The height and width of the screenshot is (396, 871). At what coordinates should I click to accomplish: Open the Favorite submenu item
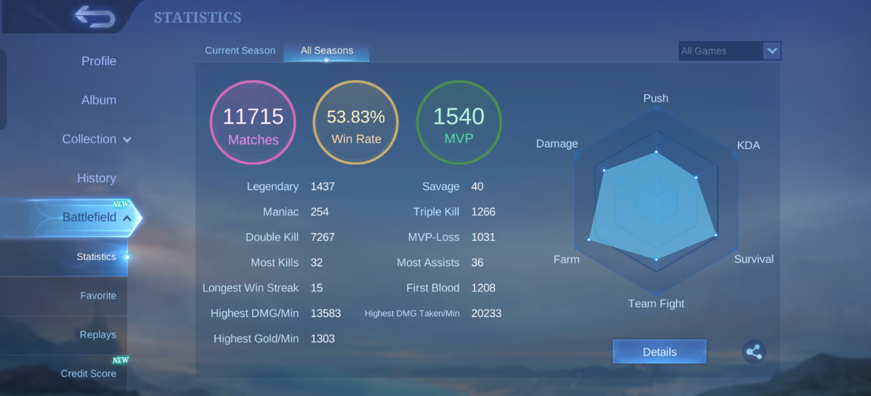click(98, 296)
